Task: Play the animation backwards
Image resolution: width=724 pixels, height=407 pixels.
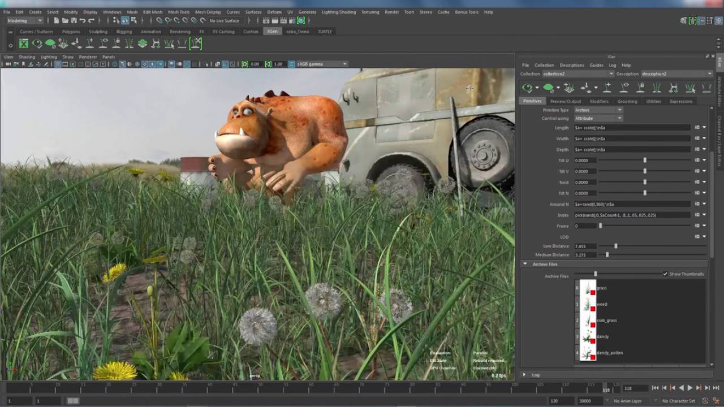Action: coord(681,388)
